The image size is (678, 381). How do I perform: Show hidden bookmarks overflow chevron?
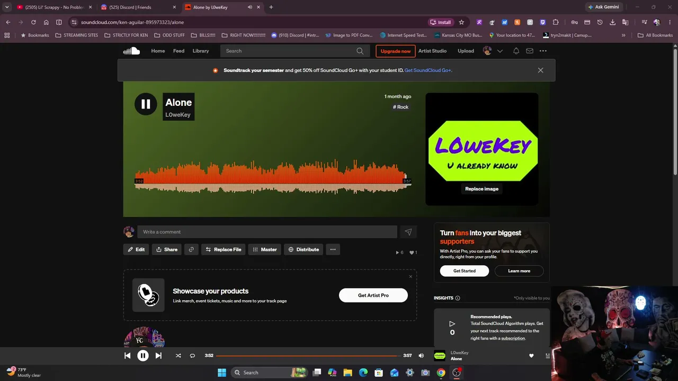pos(623,35)
